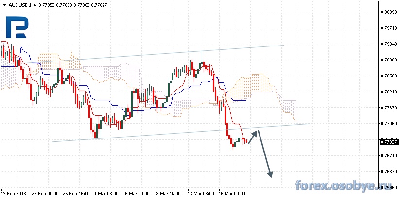Click price axis value 0.78210
Screen dimensions: 399x199
click(x=388, y=92)
